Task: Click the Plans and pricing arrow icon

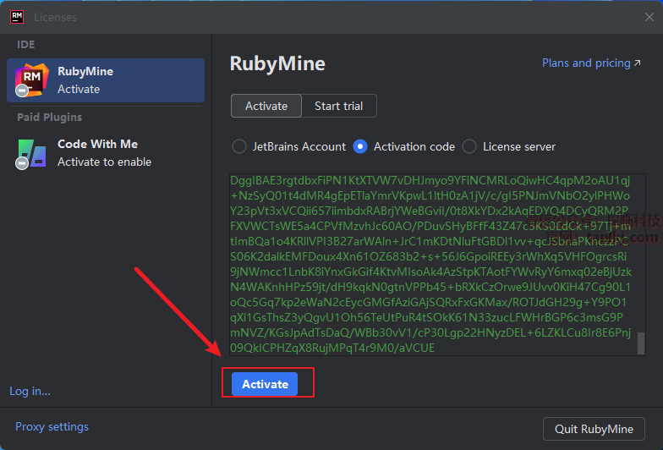Action: 638,63
